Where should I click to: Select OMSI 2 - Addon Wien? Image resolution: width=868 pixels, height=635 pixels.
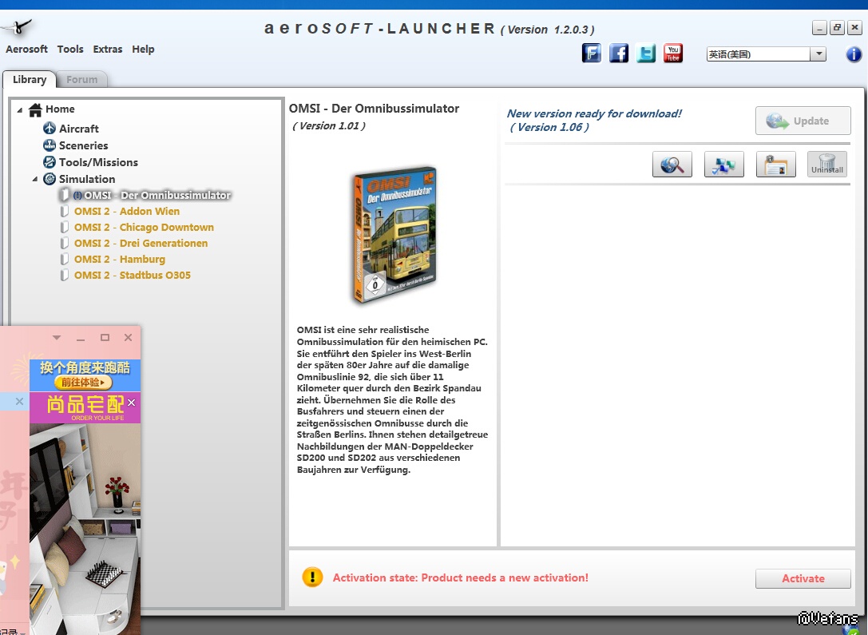(127, 212)
